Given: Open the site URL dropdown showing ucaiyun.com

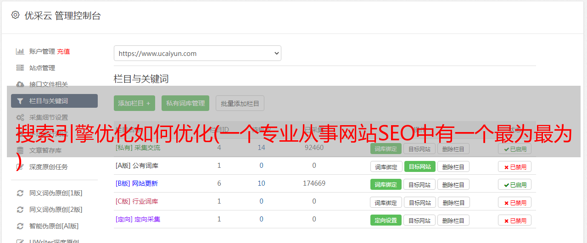Looking at the screenshot, I should [x=197, y=53].
